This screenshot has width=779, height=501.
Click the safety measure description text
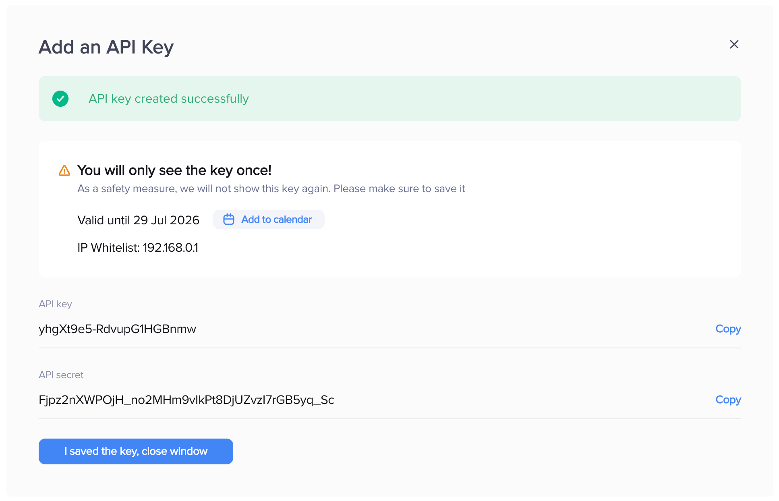(271, 189)
